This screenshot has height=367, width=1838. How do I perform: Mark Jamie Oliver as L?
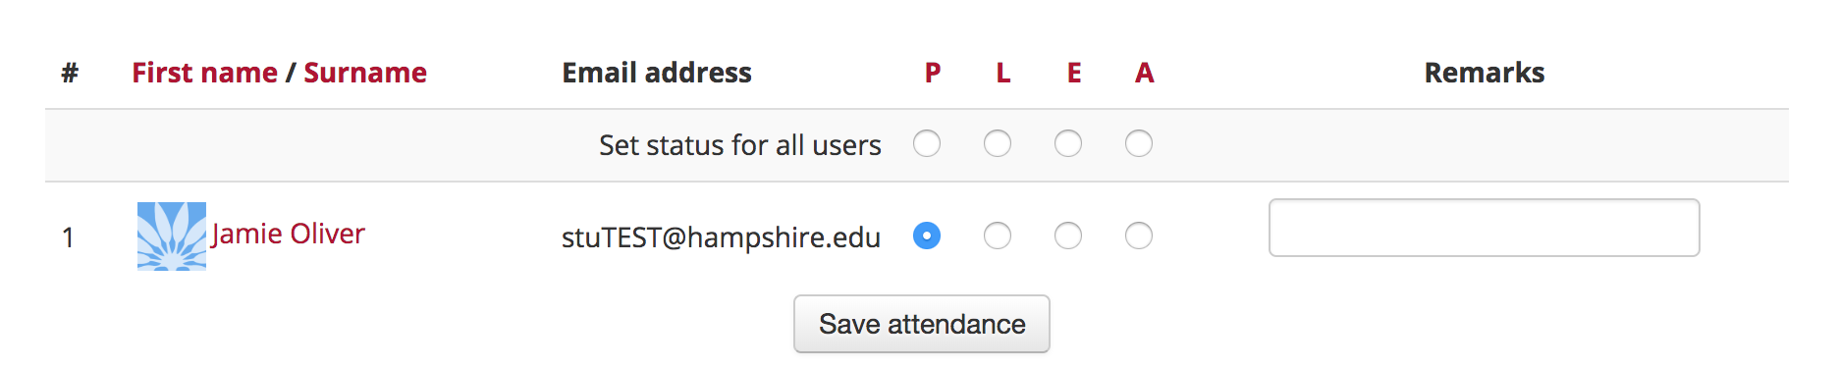[998, 236]
